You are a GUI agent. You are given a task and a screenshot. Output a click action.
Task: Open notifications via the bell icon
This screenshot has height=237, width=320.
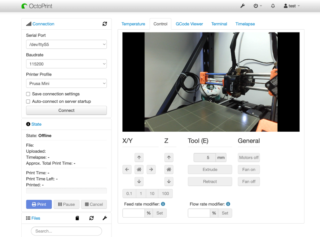273,6
